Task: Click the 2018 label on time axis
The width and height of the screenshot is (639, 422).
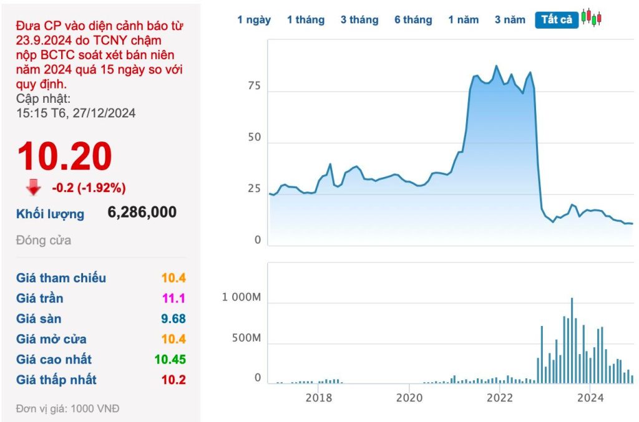Action: point(319,397)
